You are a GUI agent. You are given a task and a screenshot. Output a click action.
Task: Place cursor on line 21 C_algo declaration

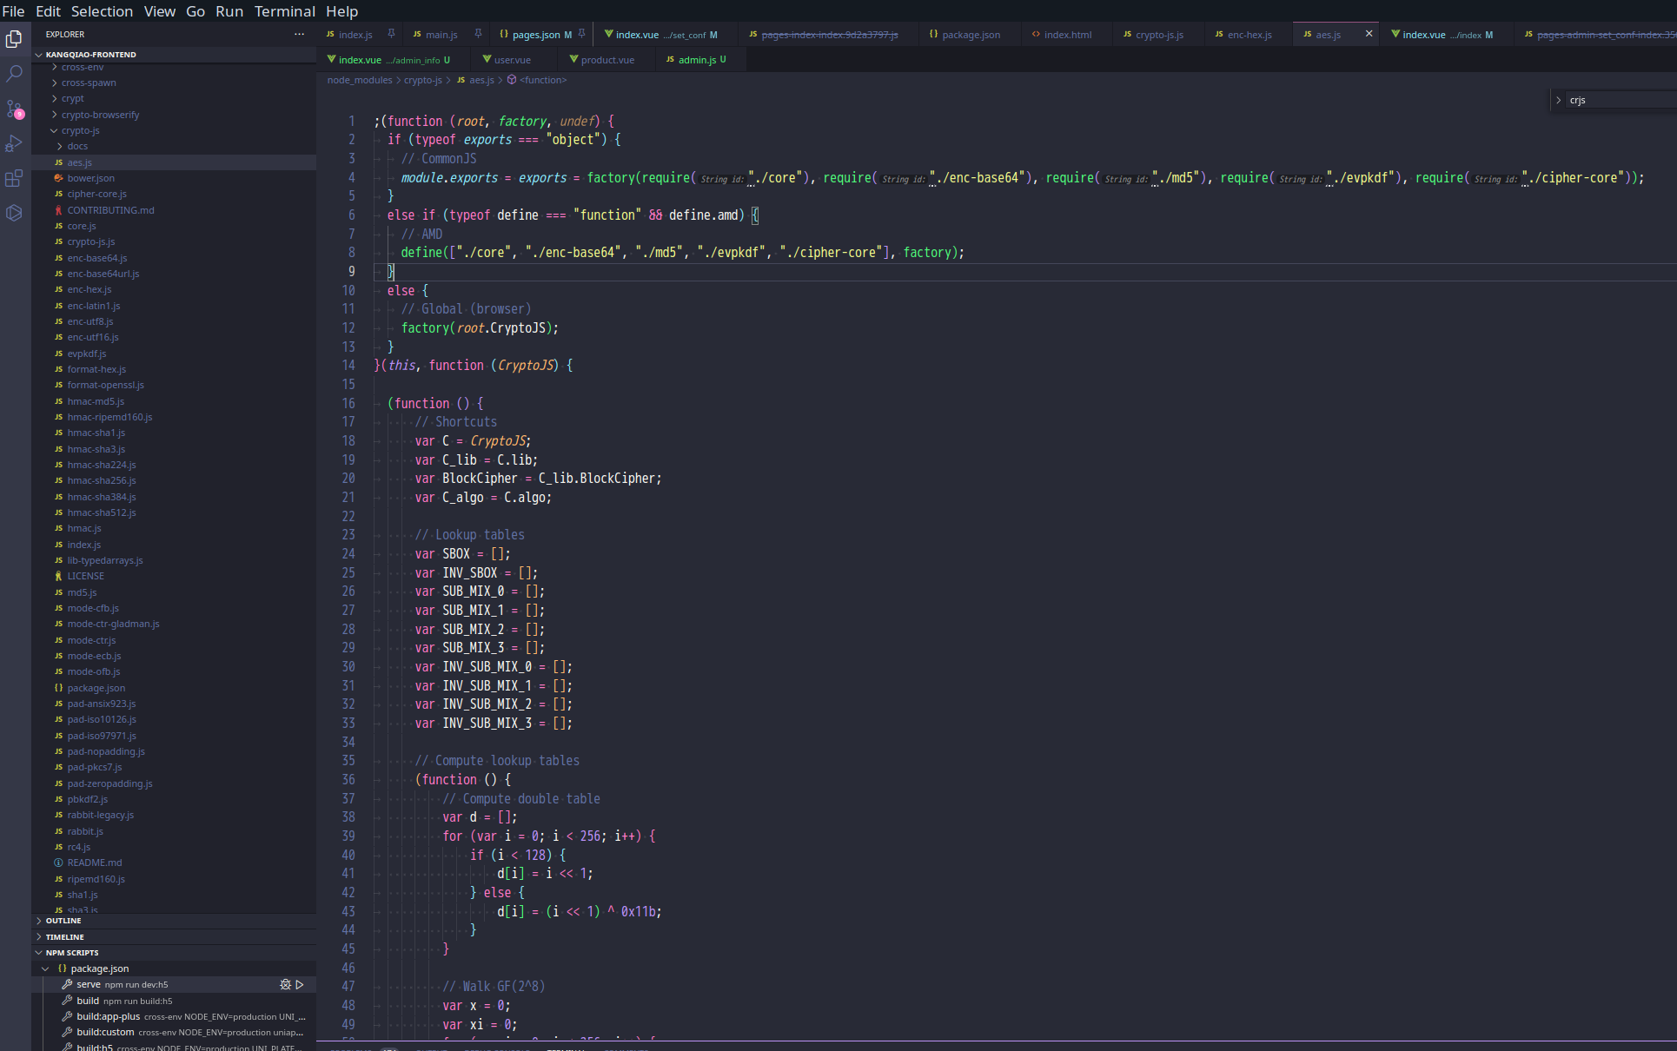(x=483, y=497)
